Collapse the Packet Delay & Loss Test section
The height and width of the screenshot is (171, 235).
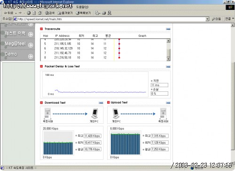(x=168, y=67)
